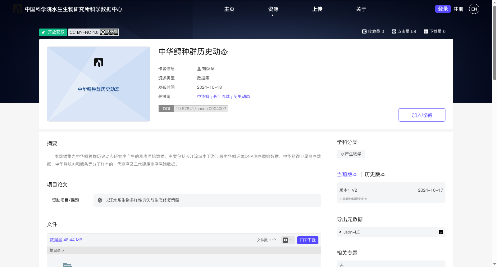
Task: Select keyword 中华鲟
Action: [203, 97]
